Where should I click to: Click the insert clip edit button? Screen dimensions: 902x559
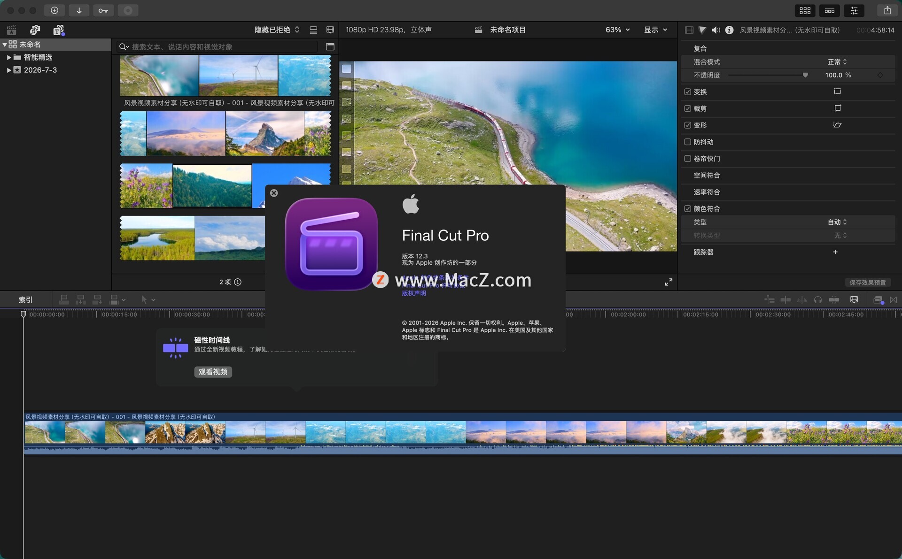[81, 299]
